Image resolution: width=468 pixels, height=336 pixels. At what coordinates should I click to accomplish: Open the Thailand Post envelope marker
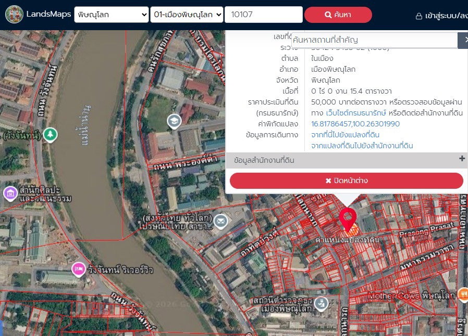(221, 222)
